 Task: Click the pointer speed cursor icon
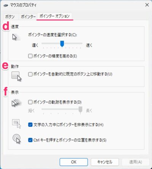coord(16,37)
